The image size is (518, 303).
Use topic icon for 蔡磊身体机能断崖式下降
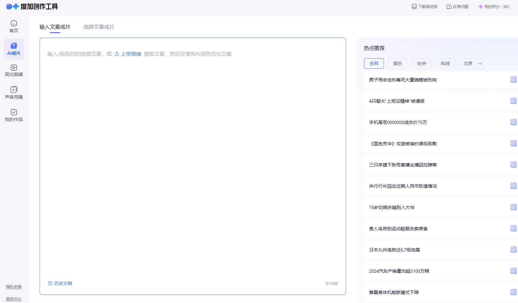click(513, 292)
